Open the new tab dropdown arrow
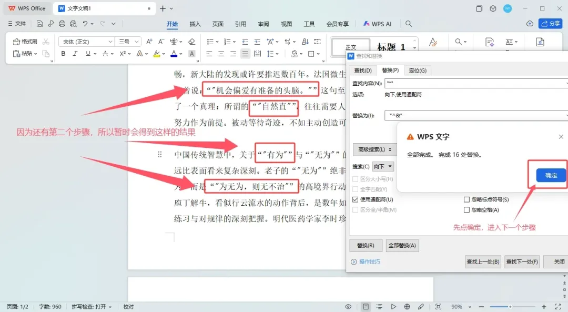The width and height of the screenshot is (568, 312). pos(171,8)
